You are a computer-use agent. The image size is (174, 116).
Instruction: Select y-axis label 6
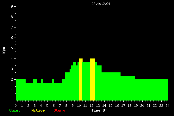(12, 38)
